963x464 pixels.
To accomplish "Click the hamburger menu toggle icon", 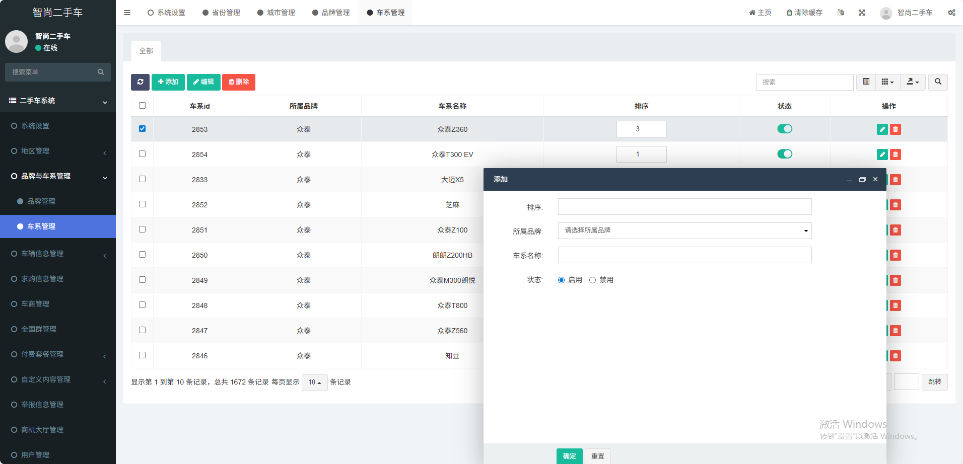I will pos(127,13).
